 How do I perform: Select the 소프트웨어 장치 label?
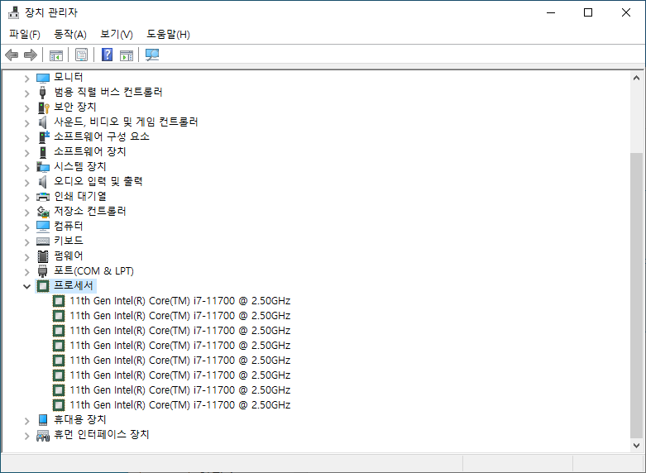[x=90, y=151]
